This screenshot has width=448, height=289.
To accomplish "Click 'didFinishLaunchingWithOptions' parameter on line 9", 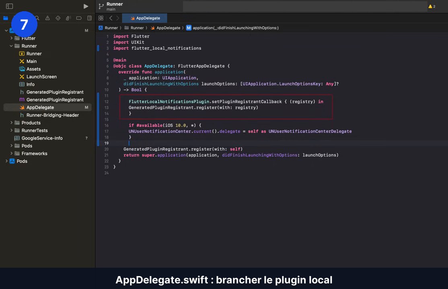I will (x=161, y=84).
